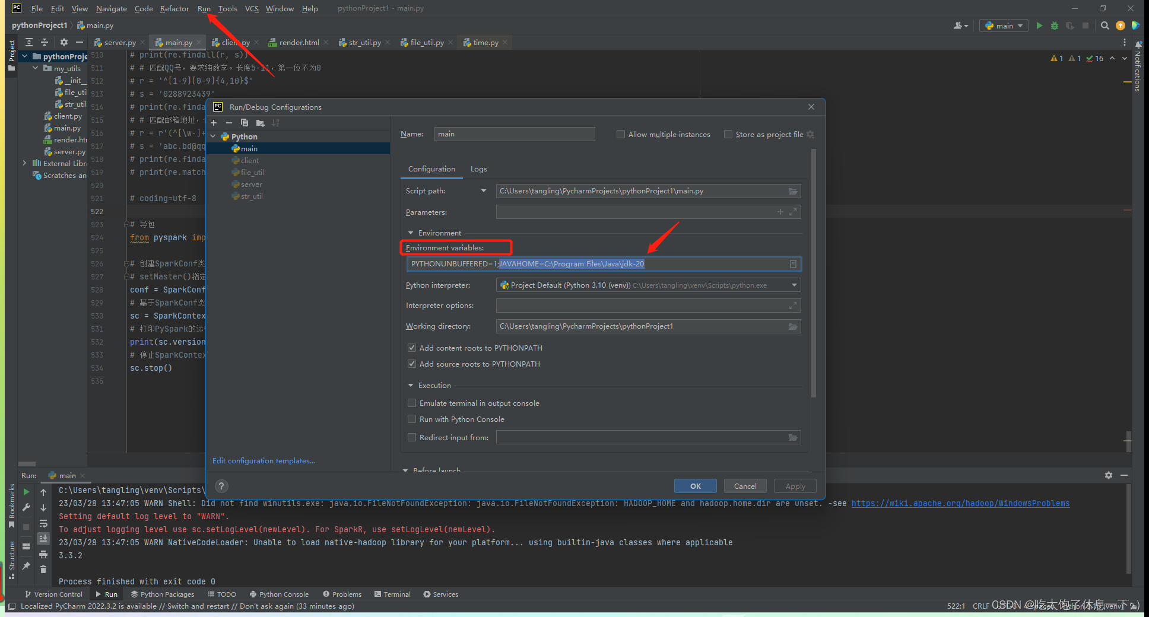Click dialog vertical scrollbar
Image resolution: width=1149 pixels, height=617 pixels.
click(x=814, y=273)
